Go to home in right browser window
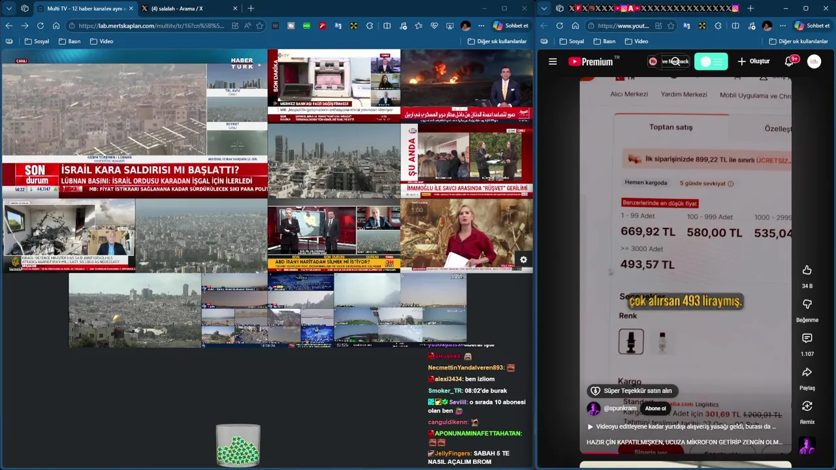 575,25
